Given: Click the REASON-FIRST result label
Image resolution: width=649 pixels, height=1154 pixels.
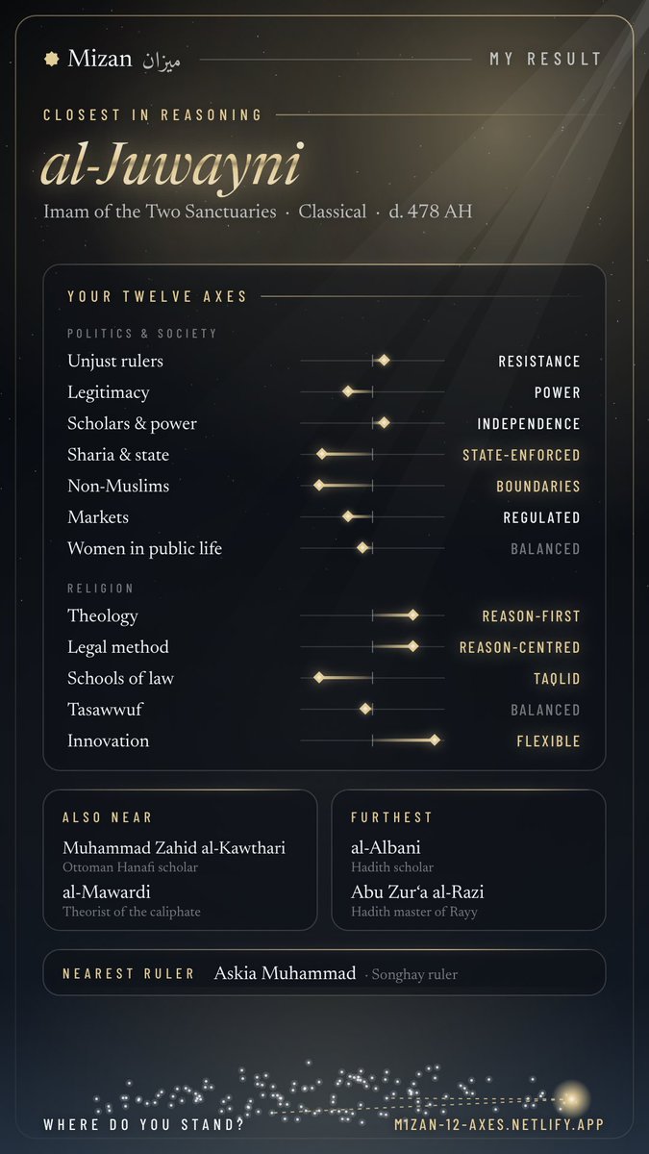Looking at the screenshot, I should tap(532, 616).
